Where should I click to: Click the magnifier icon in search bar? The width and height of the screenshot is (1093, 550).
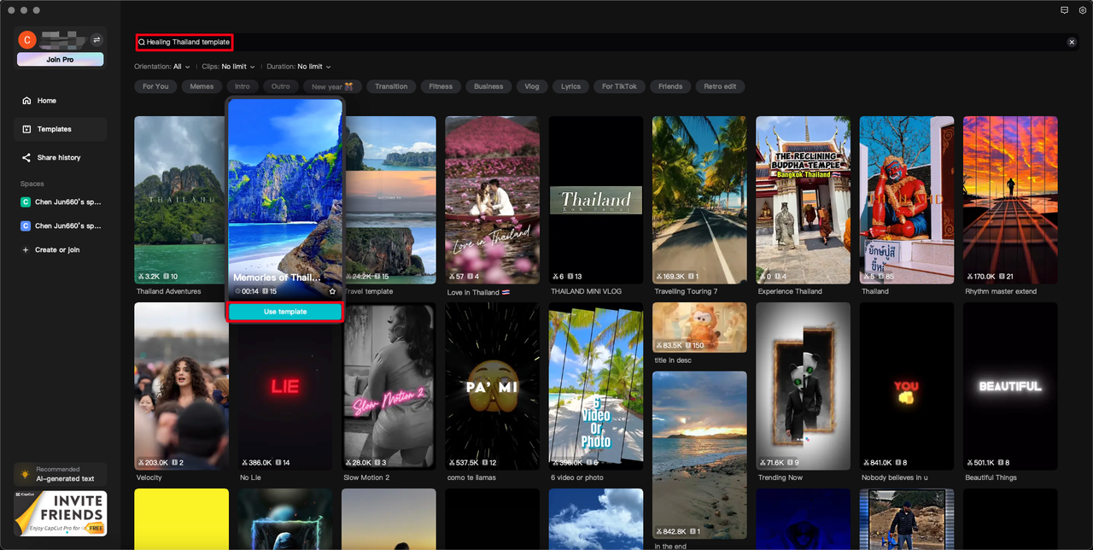(142, 42)
